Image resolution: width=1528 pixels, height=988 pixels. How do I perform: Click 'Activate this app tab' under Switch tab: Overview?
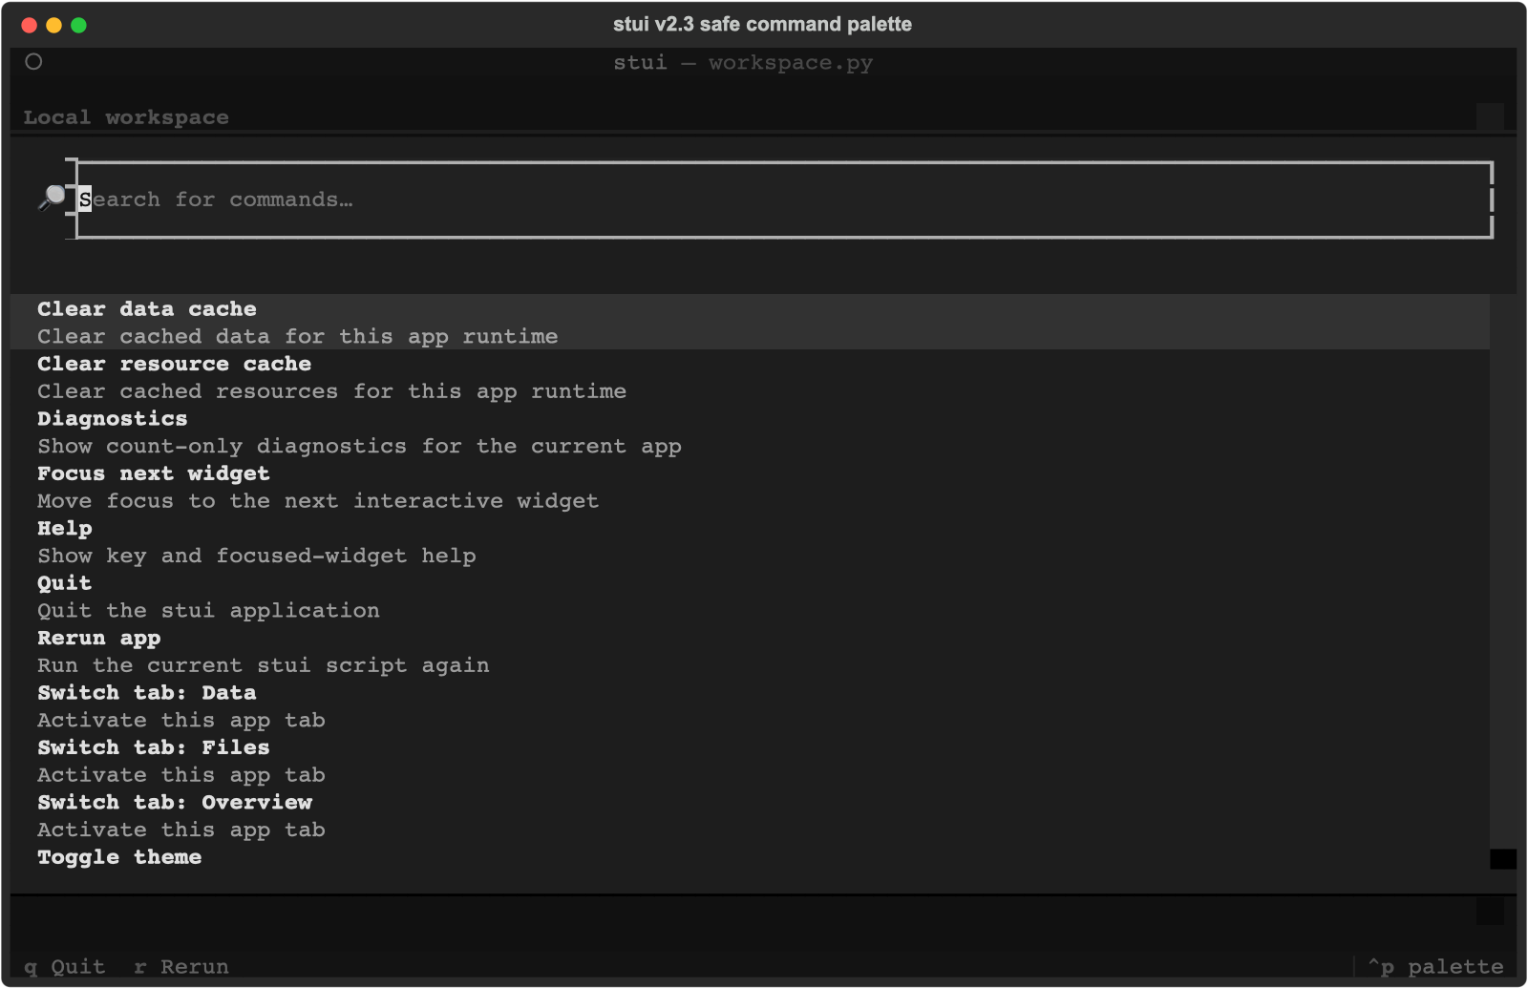point(181,830)
